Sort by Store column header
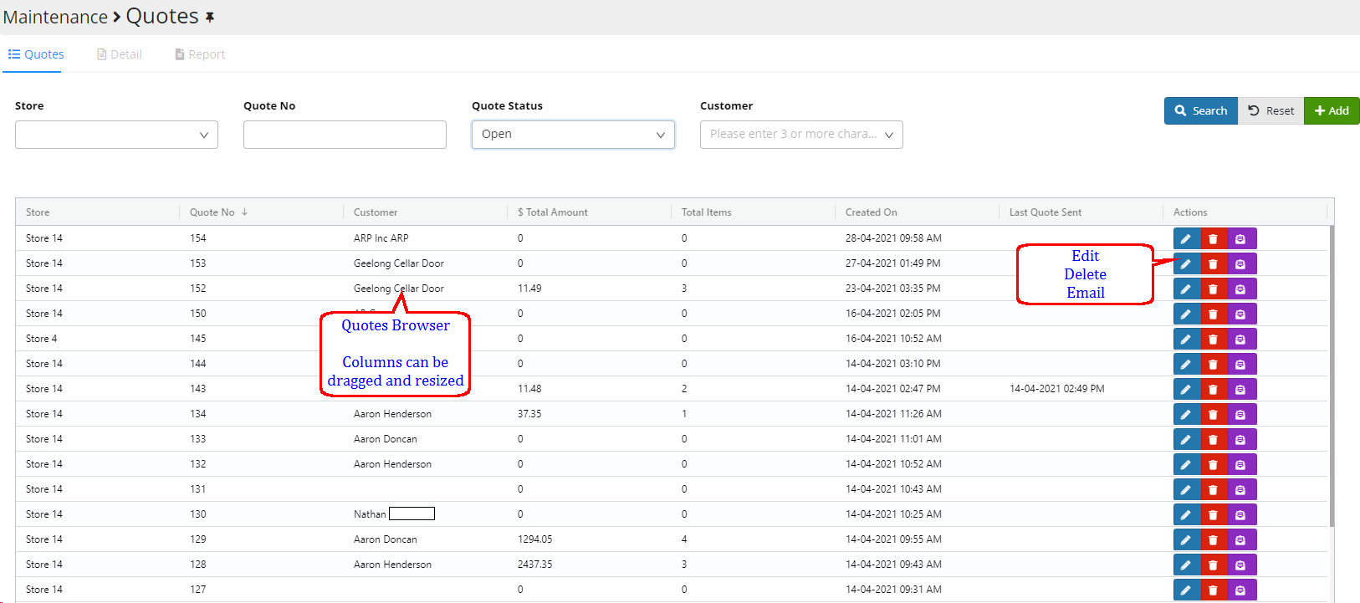 38,212
